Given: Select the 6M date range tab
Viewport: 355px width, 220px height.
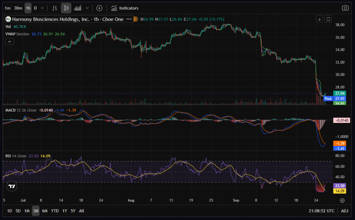Looking at the screenshot, I should [45, 211].
